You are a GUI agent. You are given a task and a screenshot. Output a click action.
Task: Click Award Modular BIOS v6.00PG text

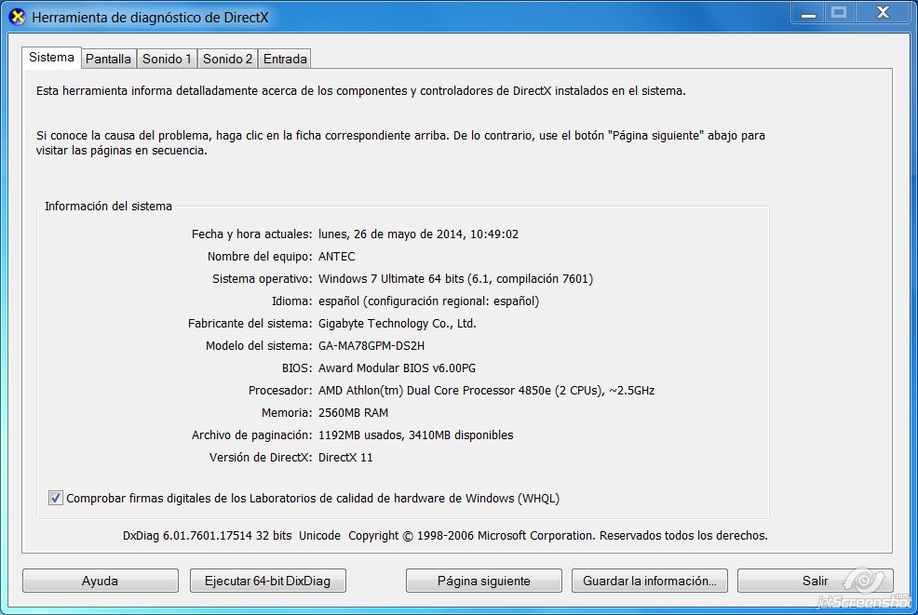[x=397, y=368]
